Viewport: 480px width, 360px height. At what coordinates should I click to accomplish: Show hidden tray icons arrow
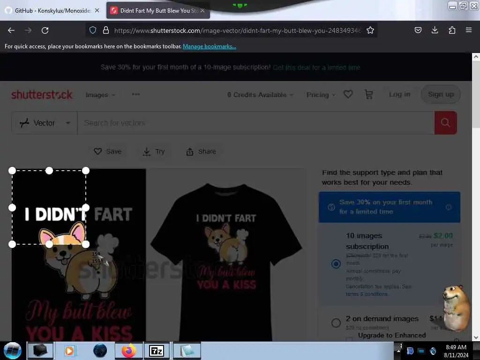point(399,351)
